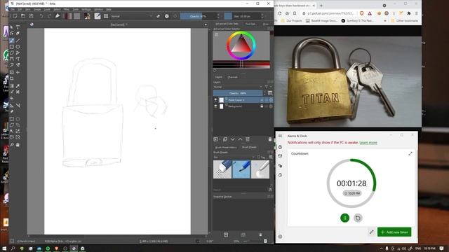Click the brush Opacity slider in toolbar
Screen dimensions: 449x252
point(198,16)
